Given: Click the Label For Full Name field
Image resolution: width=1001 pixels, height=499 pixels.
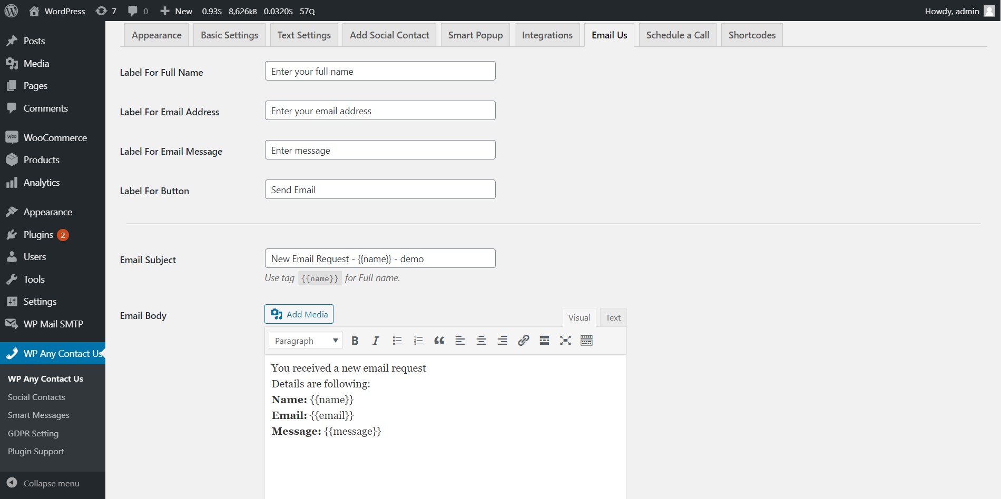Looking at the screenshot, I should coord(380,71).
